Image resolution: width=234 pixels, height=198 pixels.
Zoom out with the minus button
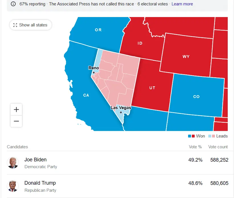[x=16, y=121]
